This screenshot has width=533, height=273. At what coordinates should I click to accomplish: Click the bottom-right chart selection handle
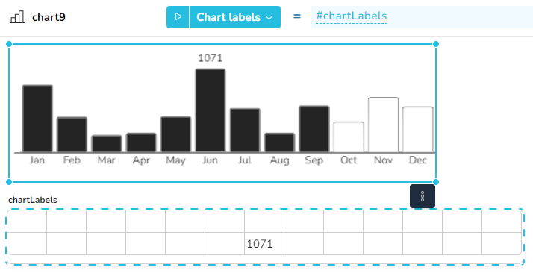pyautogui.click(x=436, y=182)
